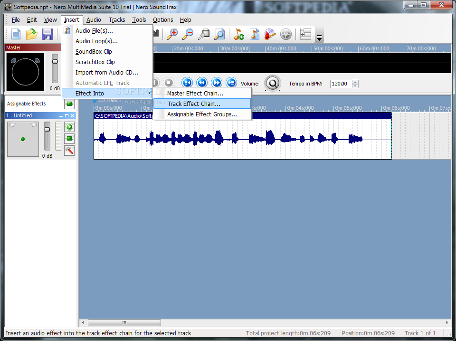Image resolution: width=456 pixels, height=341 pixels.
Task: Choose 'SoundBox Clip' menu entry
Action: coord(107,52)
